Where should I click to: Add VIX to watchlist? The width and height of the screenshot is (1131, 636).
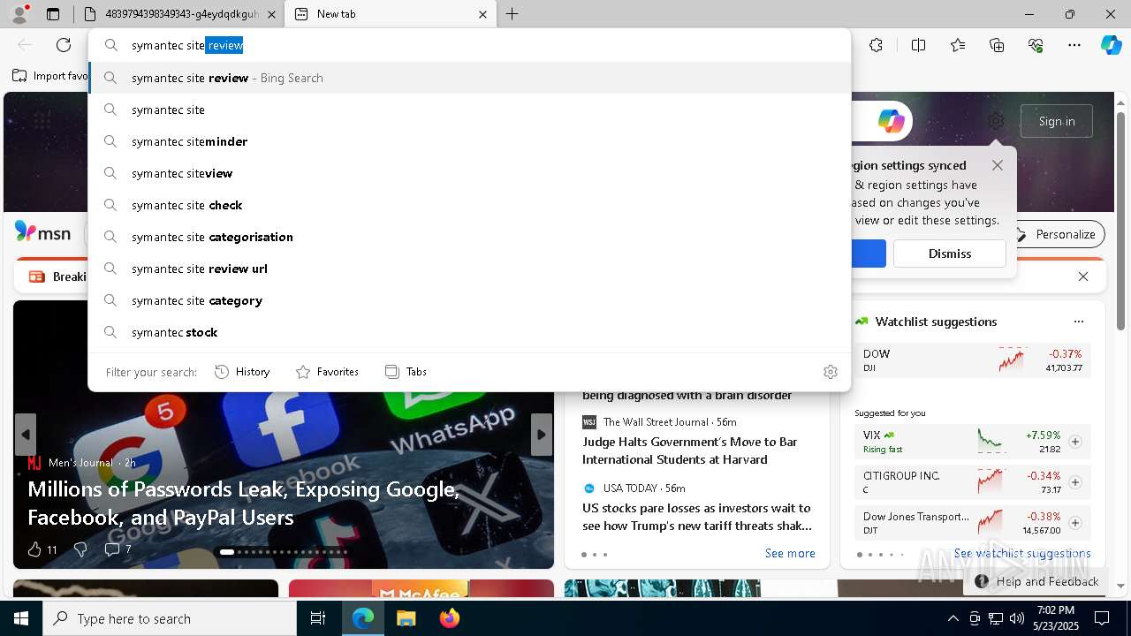(x=1075, y=442)
